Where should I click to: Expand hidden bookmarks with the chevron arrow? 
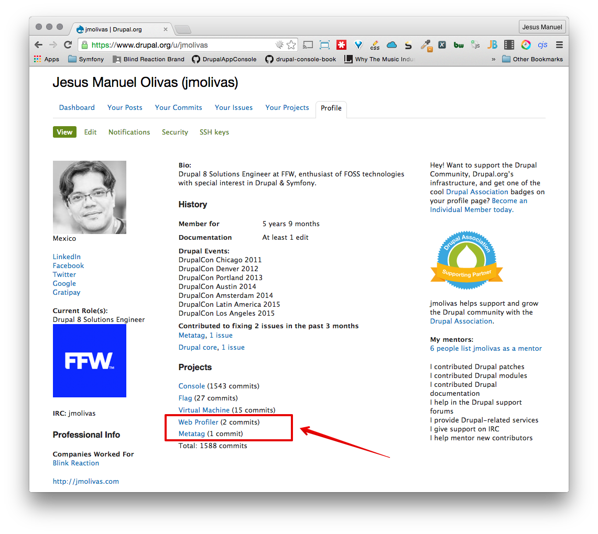tap(493, 59)
